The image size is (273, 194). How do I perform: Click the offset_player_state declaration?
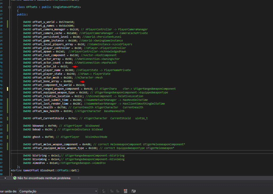49,74
